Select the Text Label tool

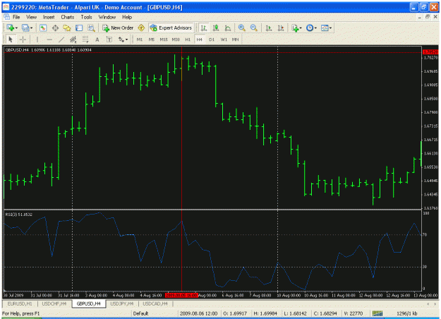pyautogui.click(x=109, y=40)
